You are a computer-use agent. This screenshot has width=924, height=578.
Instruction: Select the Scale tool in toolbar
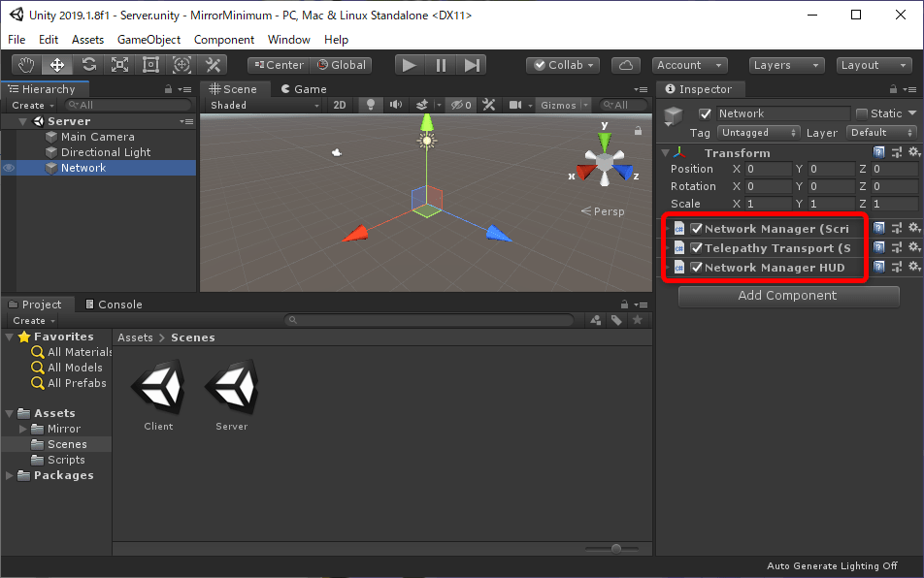pyautogui.click(x=119, y=65)
